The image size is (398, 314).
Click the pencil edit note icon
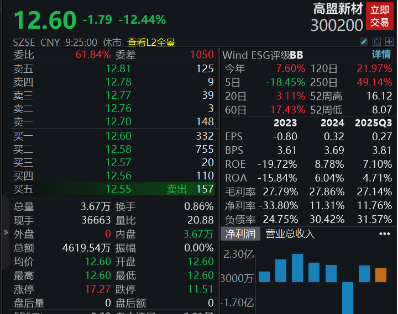(x=364, y=41)
